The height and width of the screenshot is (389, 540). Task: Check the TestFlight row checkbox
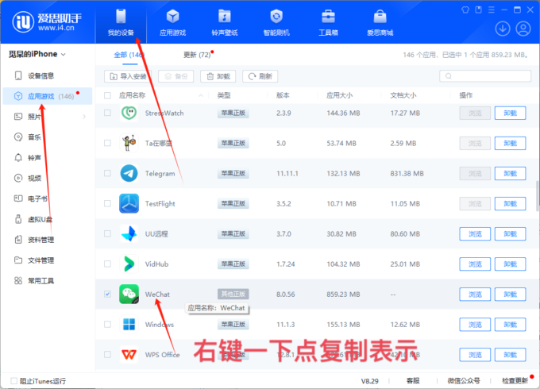[x=107, y=203]
